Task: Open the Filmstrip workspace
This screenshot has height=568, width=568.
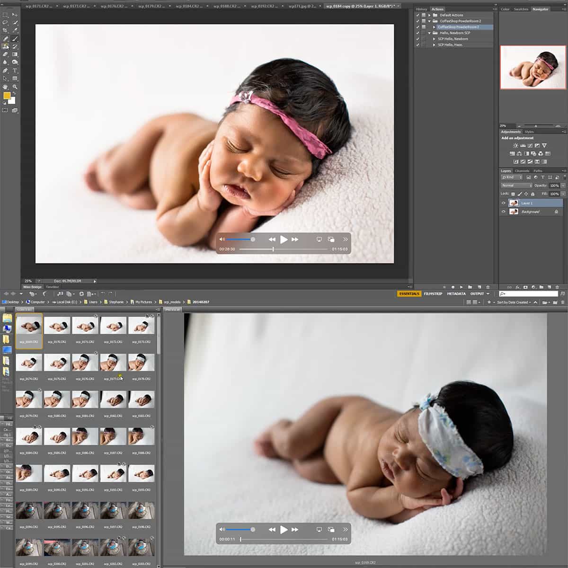Action: [x=433, y=293]
